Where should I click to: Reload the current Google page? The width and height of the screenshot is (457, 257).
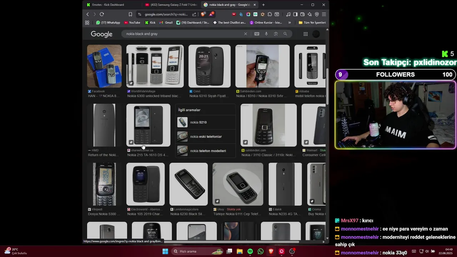coord(102,14)
